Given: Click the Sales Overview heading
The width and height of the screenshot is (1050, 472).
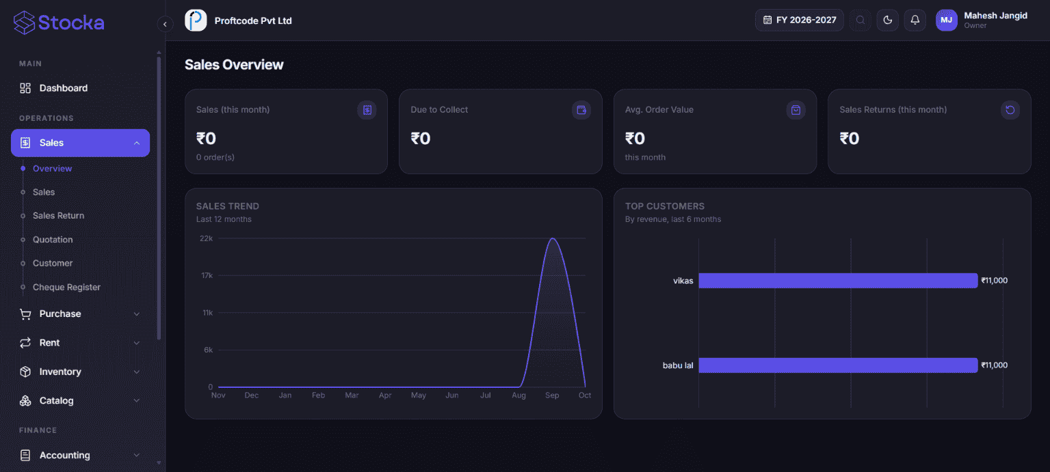Looking at the screenshot, I should pyautogui.click(x=234, y=65).
